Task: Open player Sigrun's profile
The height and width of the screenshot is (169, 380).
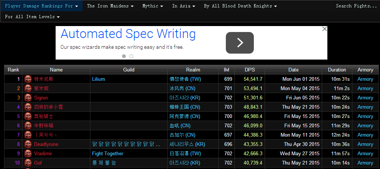Action: [x=41, y=98]
